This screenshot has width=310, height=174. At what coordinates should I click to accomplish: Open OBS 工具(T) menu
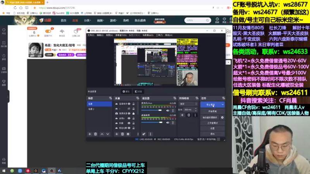click(x=159, y=35)
